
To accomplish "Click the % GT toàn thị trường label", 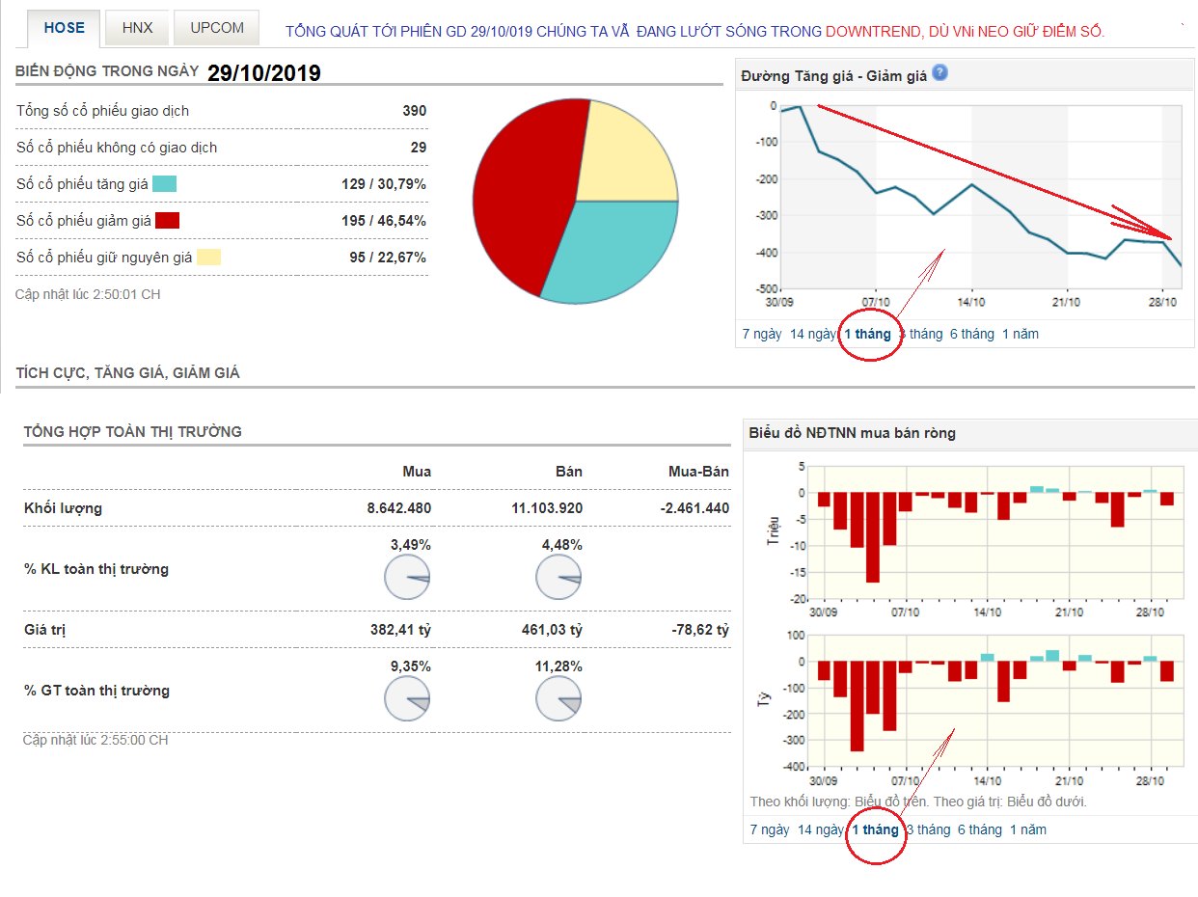I will [96, 691].
